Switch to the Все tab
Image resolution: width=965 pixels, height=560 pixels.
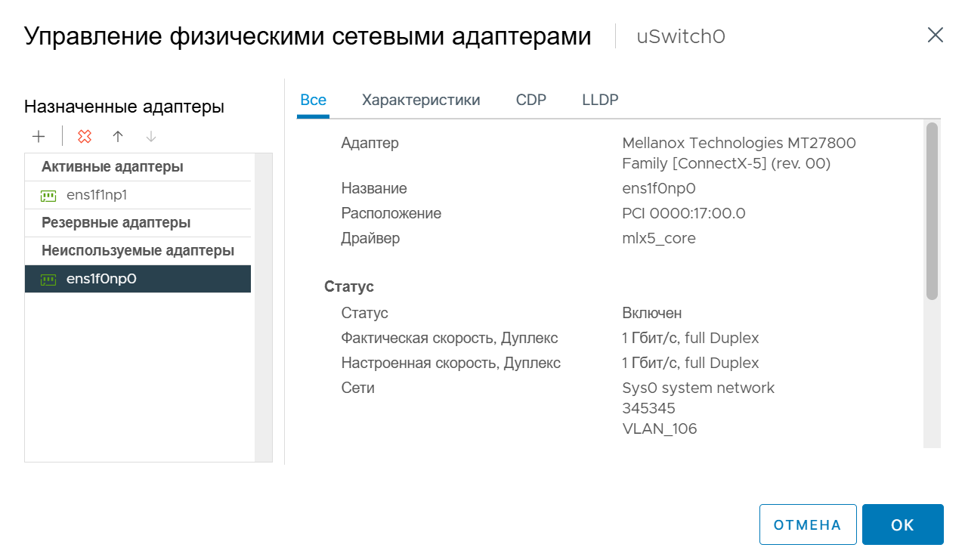313,101
